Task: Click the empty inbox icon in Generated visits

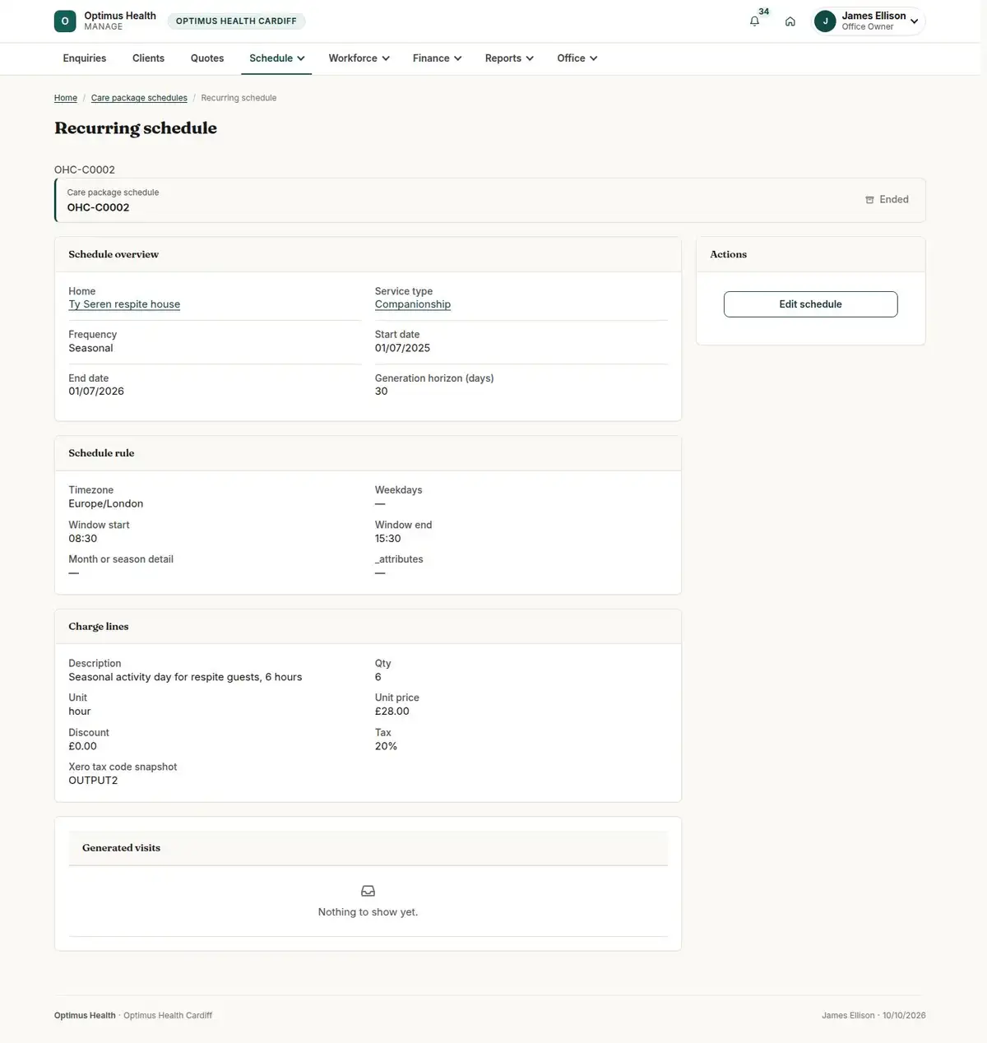Action: click(x=368, y=891)
